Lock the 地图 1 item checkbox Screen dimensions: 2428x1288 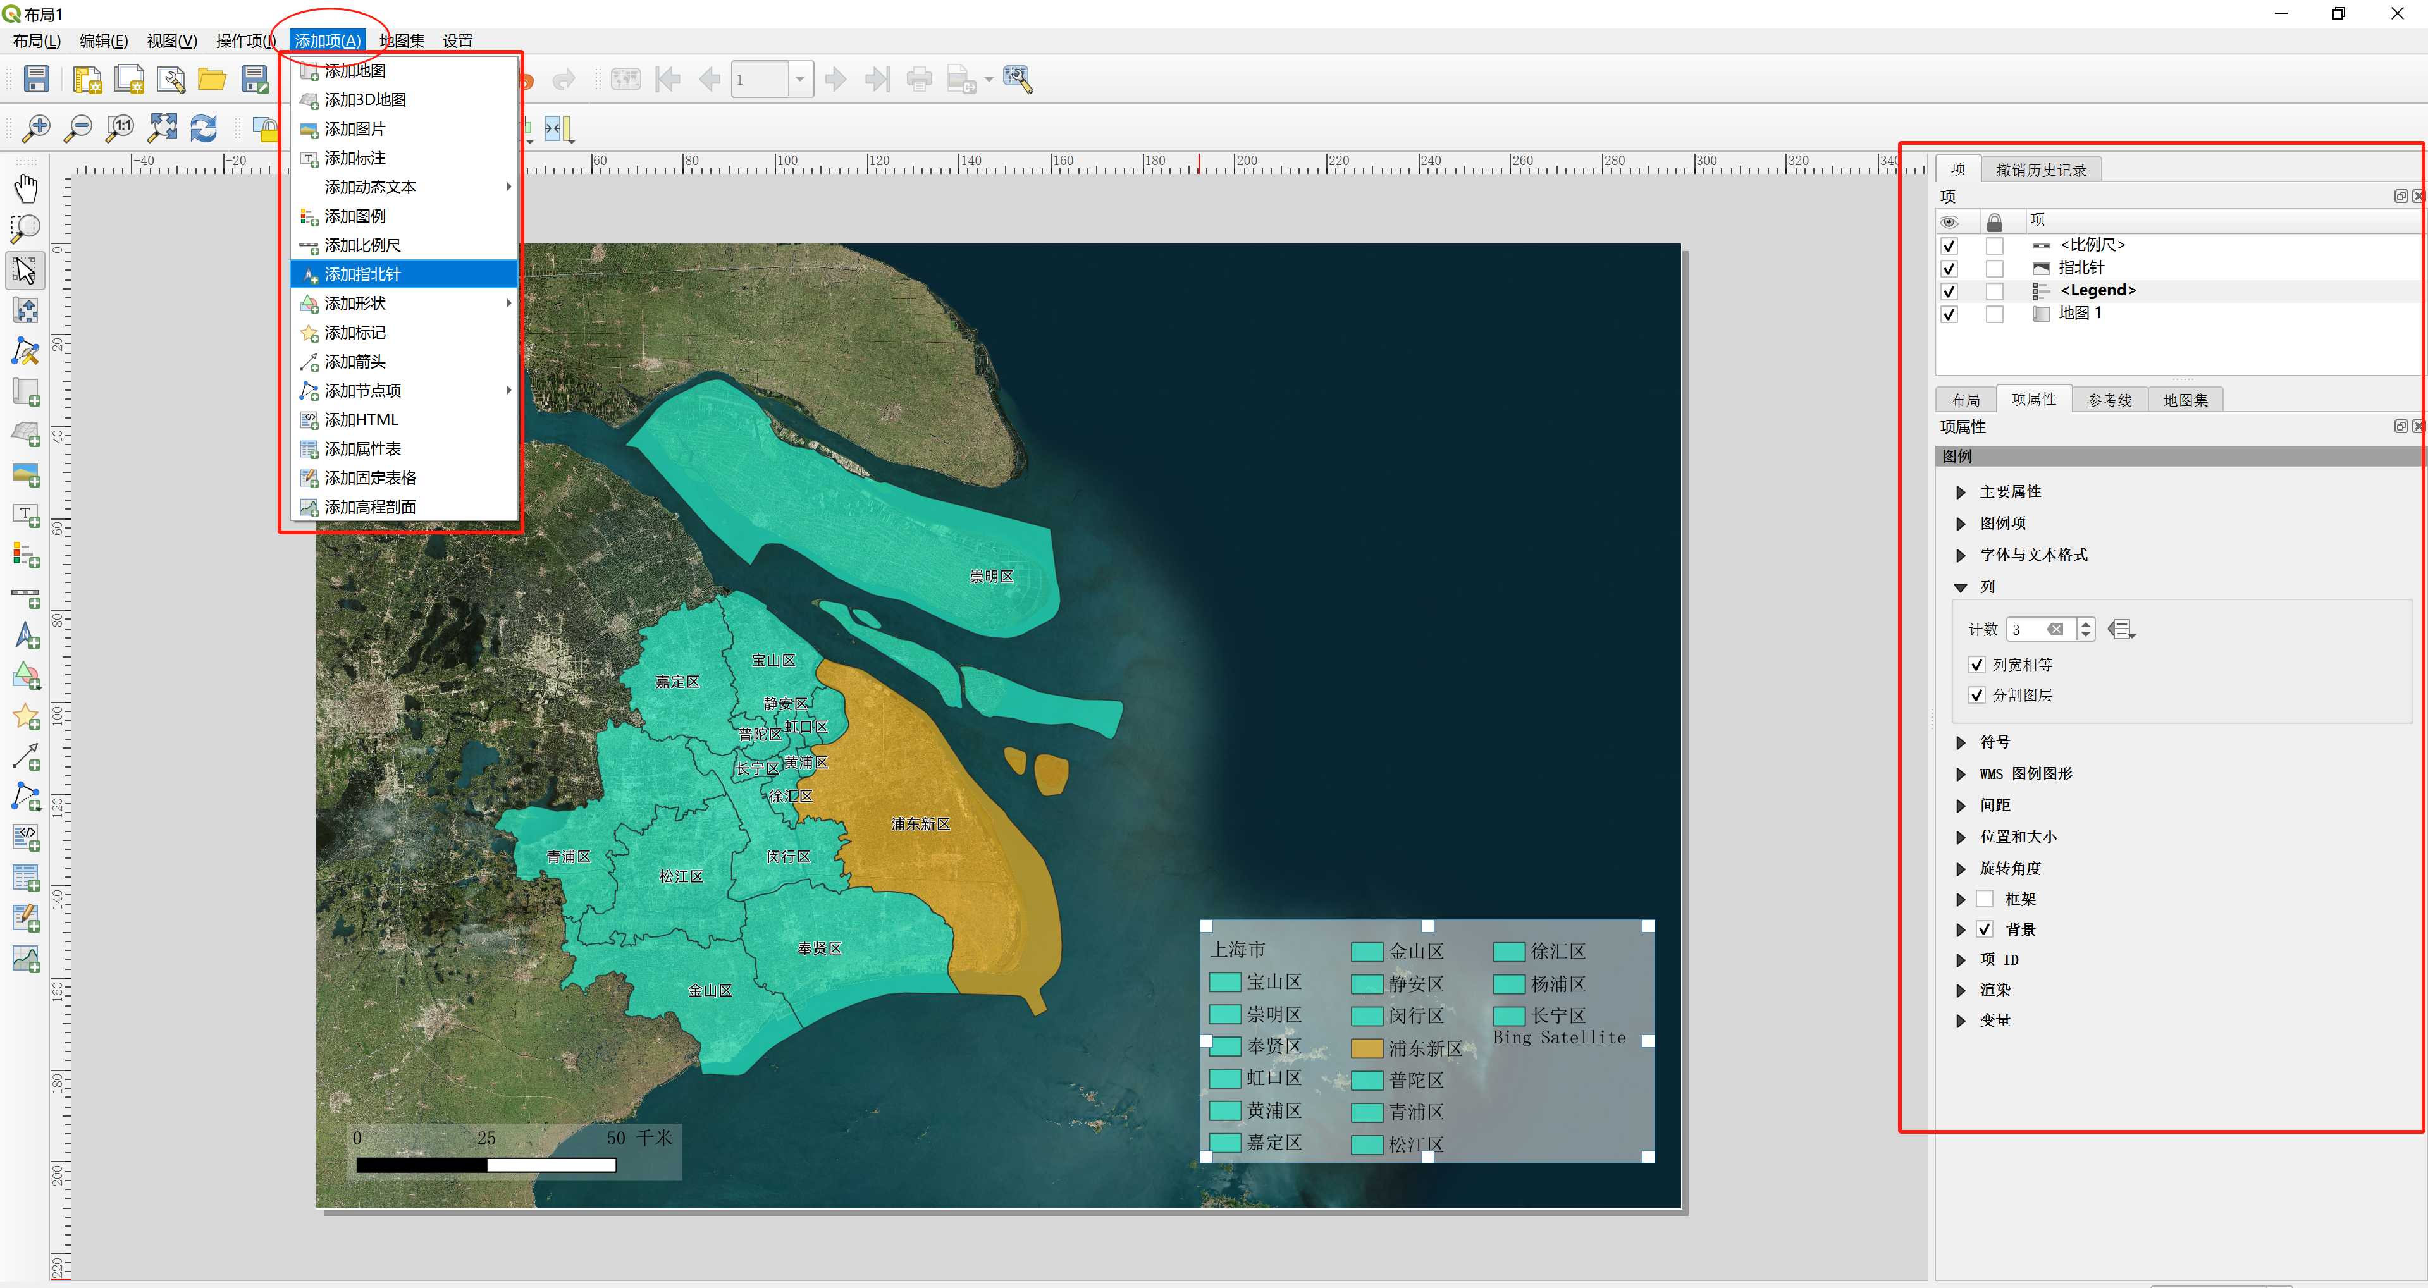coord(1994,314)
